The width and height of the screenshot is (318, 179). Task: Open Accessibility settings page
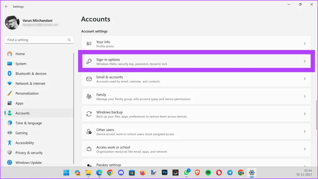25,143
